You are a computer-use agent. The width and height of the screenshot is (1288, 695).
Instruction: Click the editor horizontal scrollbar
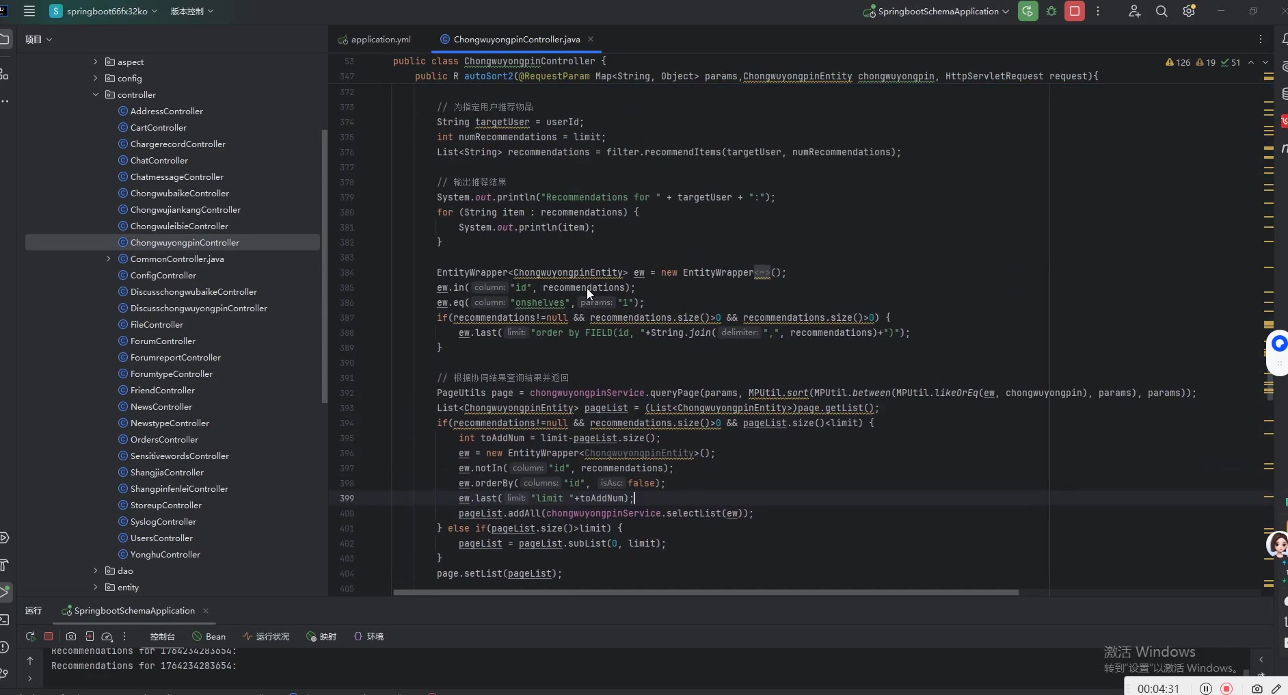pos(706,592)
